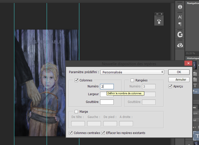The height and width of the screenshot is (145, 199).
Task: Open the Paramètre prédéfini dropdown
Action: tap(132, 72)
